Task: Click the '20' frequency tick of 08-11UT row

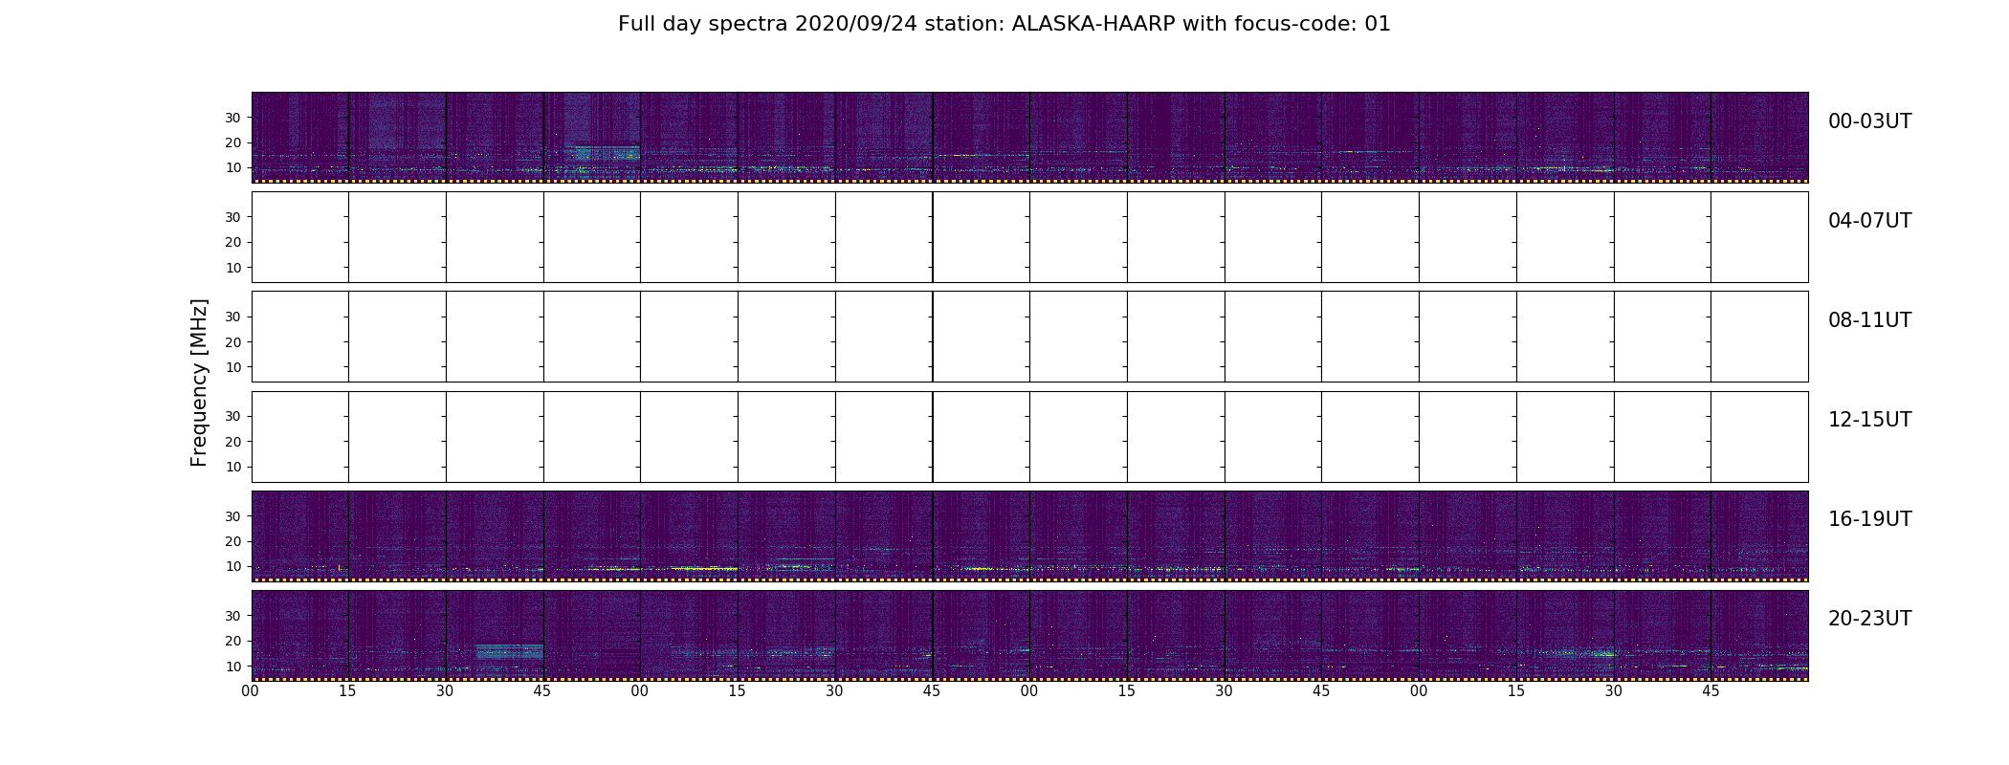Action: point(232,342)
